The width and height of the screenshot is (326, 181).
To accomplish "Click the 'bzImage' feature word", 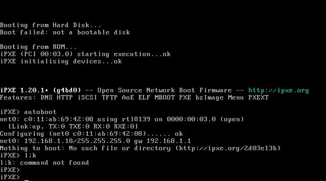I will pos(209,98).
